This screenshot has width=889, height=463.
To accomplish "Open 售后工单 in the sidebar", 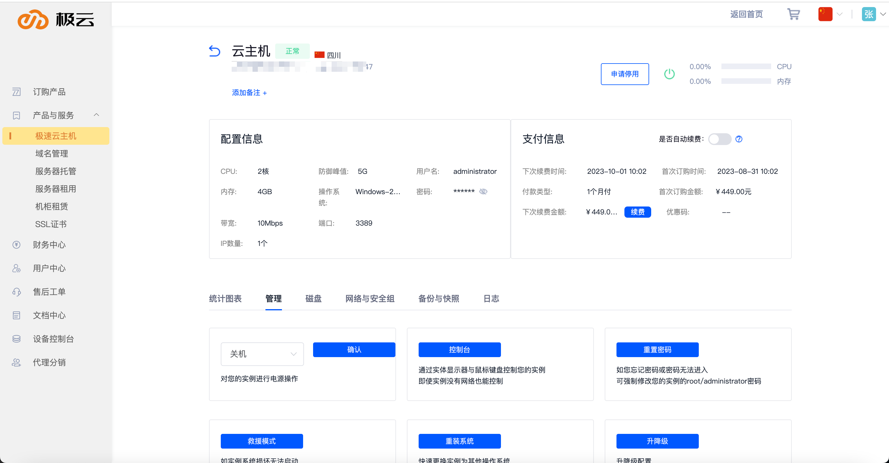I will pos(49,292).
